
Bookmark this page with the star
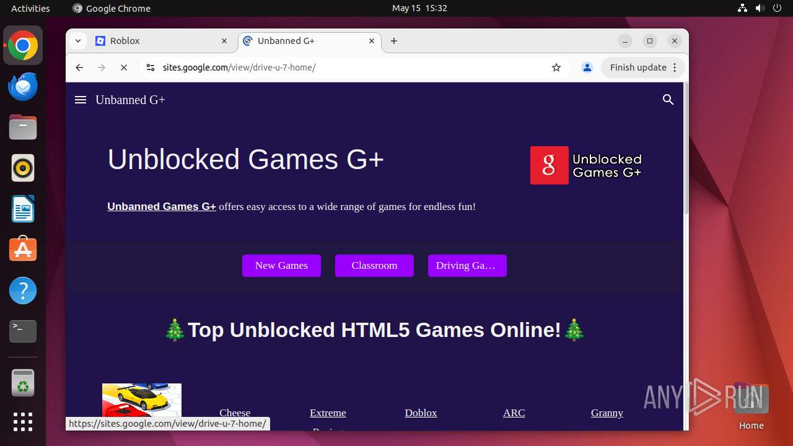(556, 68)
